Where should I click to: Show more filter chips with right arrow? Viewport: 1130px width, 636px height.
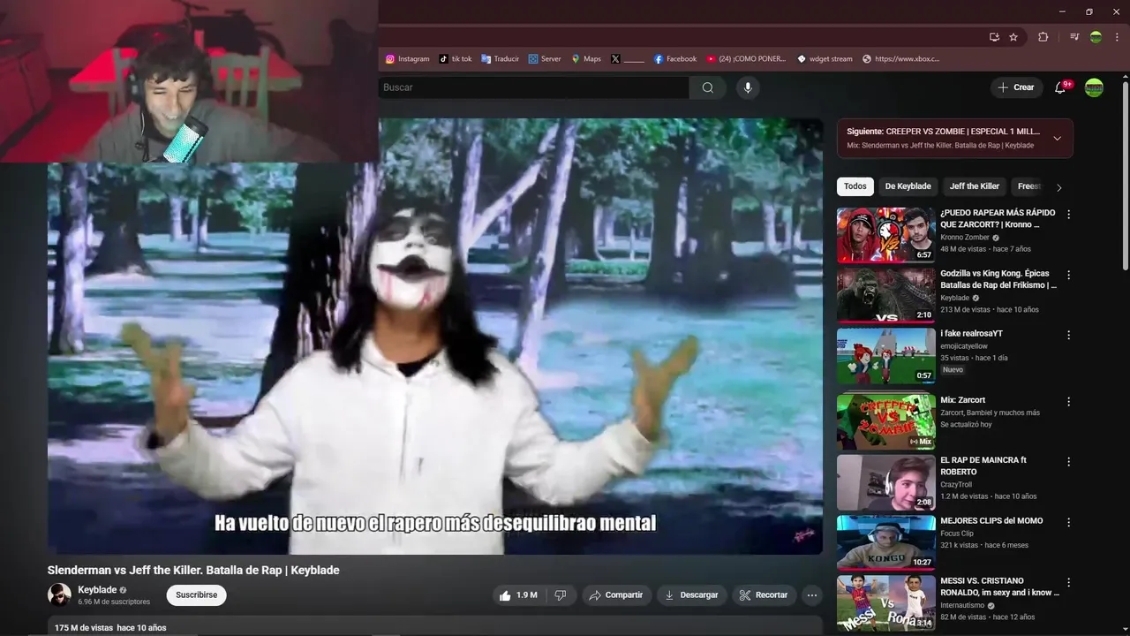1059,187
